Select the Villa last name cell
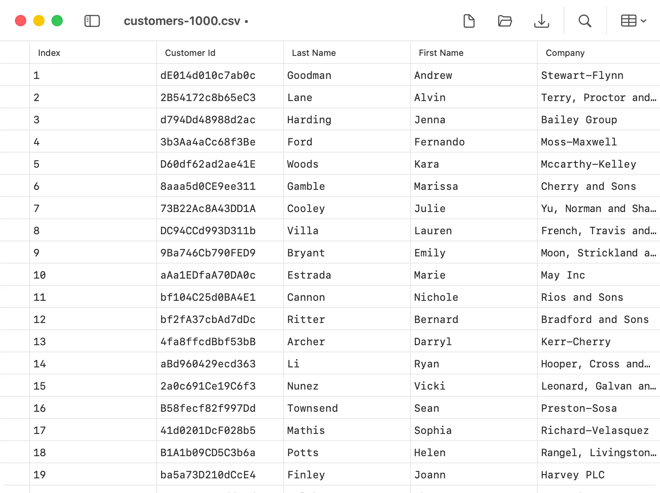This screenshot has height=493, width=660. [x=347, y=230]
